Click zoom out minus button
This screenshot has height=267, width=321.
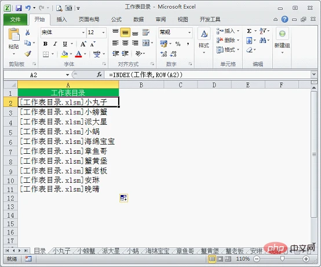coord(257,259)
